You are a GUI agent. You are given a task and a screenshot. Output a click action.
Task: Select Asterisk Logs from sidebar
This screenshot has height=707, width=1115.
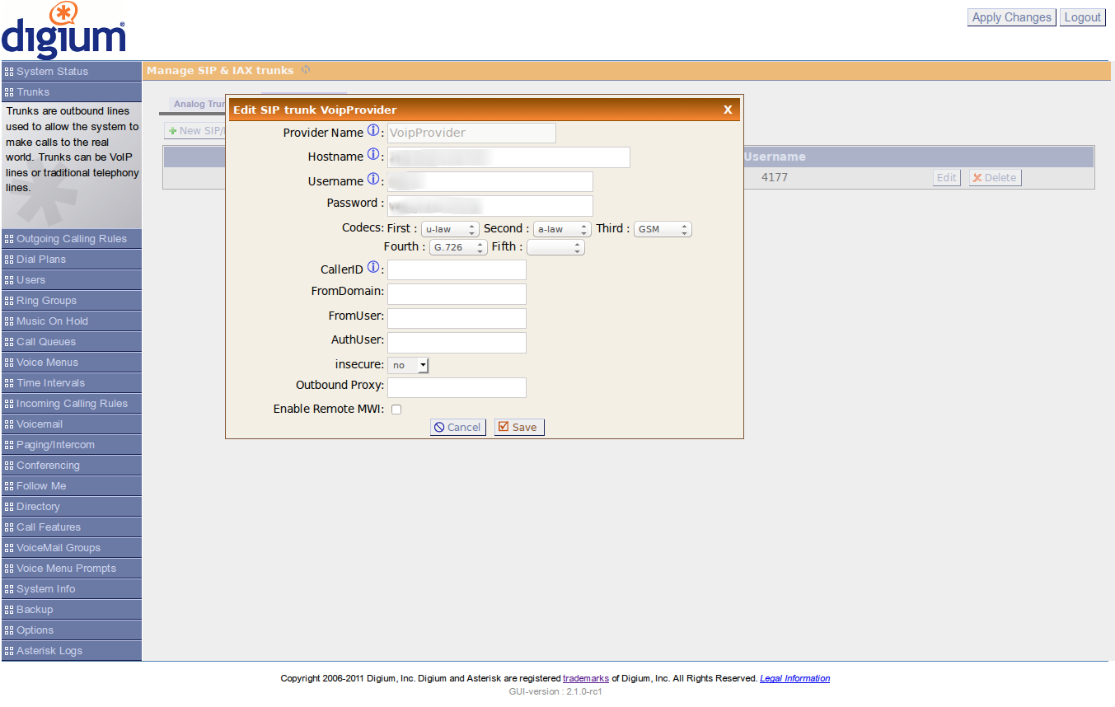tap(49, 651)
